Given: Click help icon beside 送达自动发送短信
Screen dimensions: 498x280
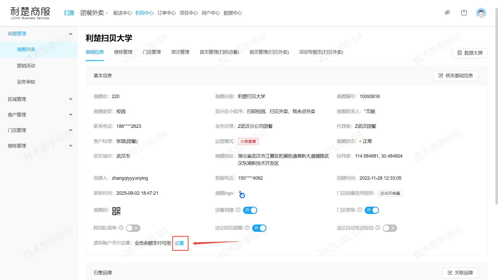Looking at the screenshot, I should point(378,228).
